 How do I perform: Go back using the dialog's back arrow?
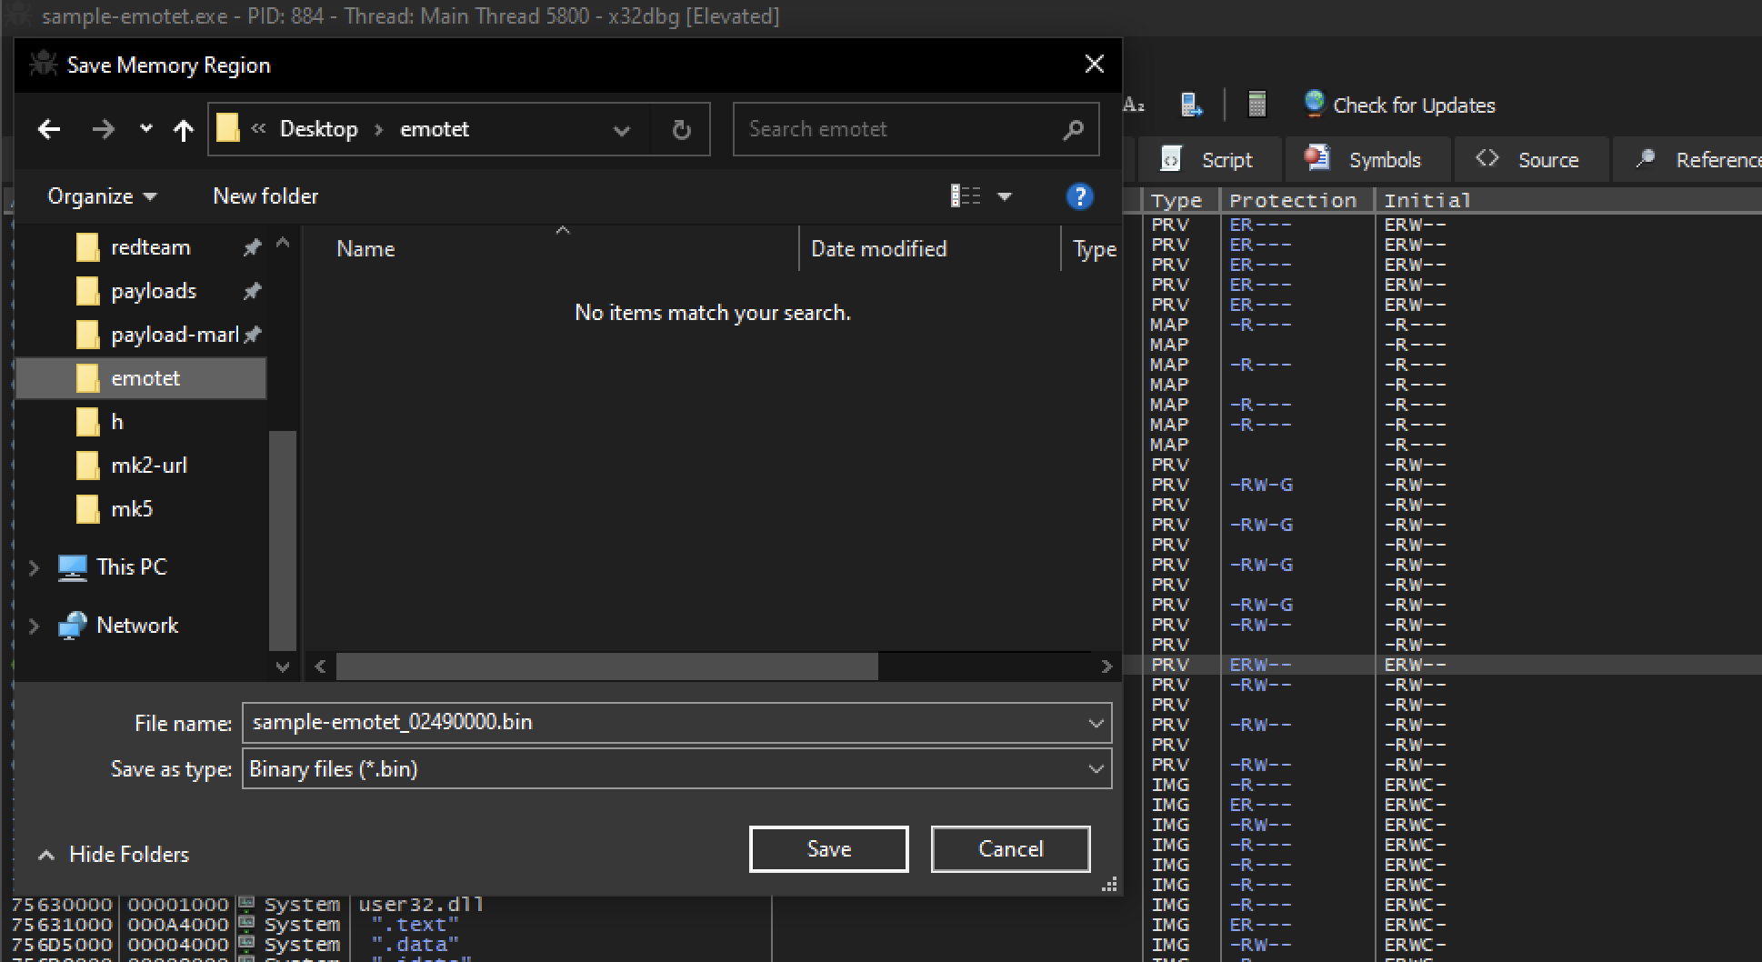tap(49, 129)
